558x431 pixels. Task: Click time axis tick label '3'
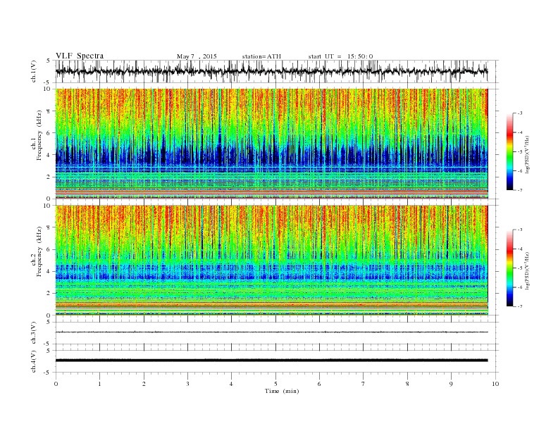coord(187,384)
